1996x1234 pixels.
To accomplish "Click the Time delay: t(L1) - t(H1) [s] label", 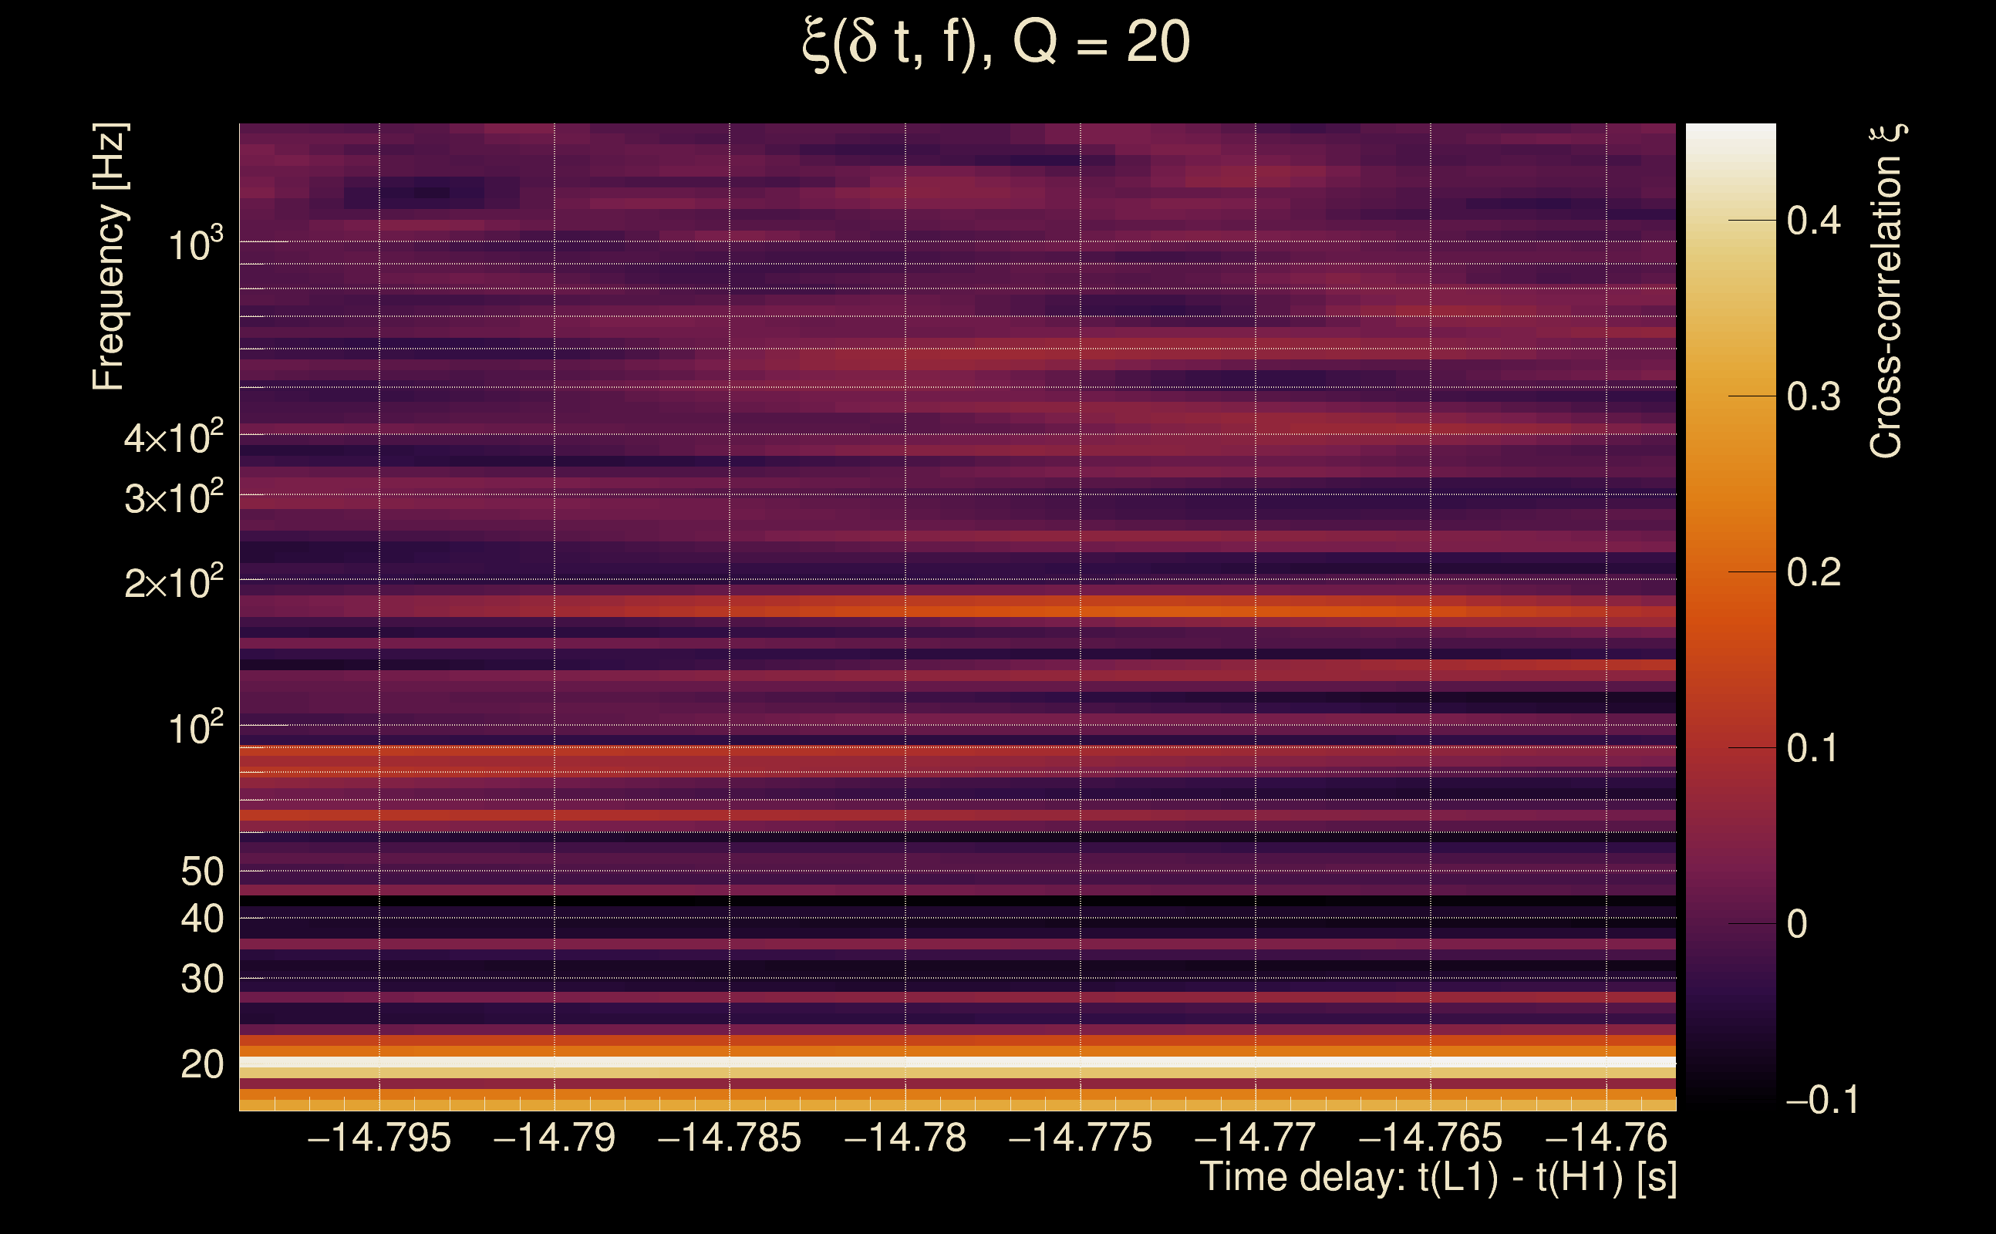I will point(1438,1177).
